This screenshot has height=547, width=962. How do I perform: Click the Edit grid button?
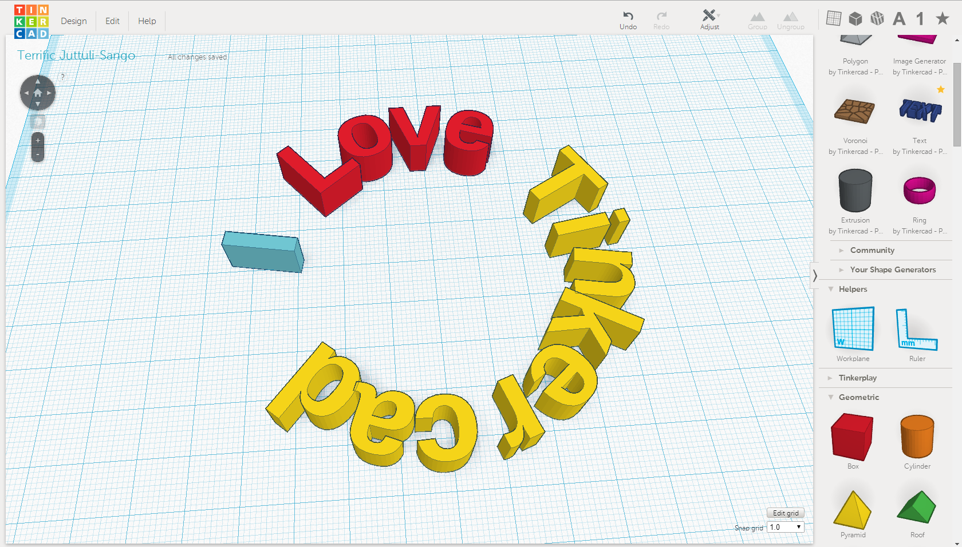(x=785, y=513)
